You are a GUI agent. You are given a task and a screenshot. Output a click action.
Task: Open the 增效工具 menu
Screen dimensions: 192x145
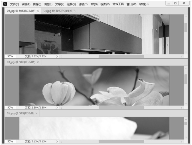(118, 4)
